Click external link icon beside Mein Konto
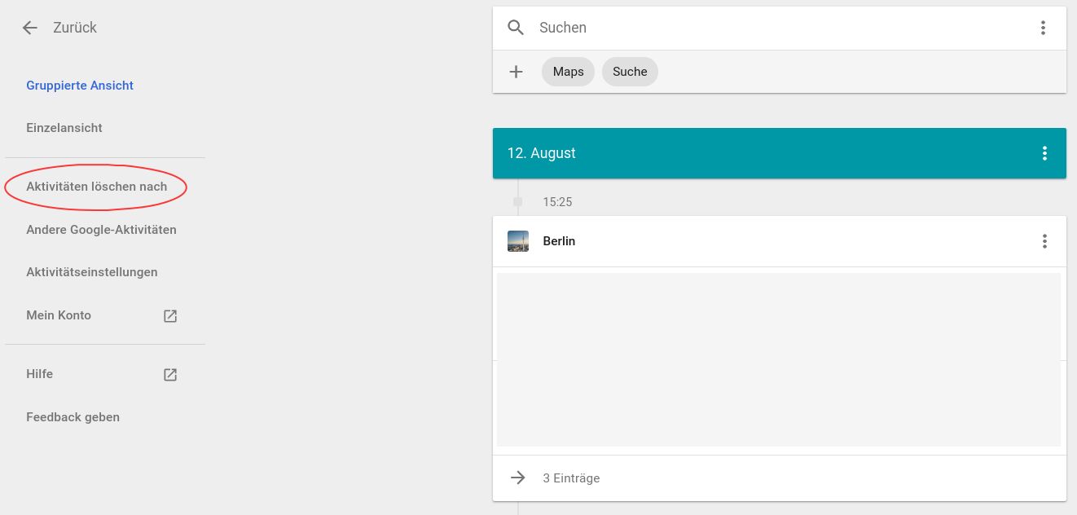This screenshot has width=1077, height=515. click(x=170, y=316)
